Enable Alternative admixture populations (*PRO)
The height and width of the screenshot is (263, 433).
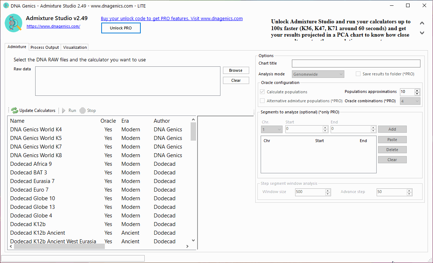point(262,101)
